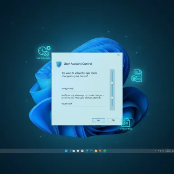Viewport: 174px width, 174px height.
Task: Click the green circular app icon in taskbar
Action: click(105, 151)
